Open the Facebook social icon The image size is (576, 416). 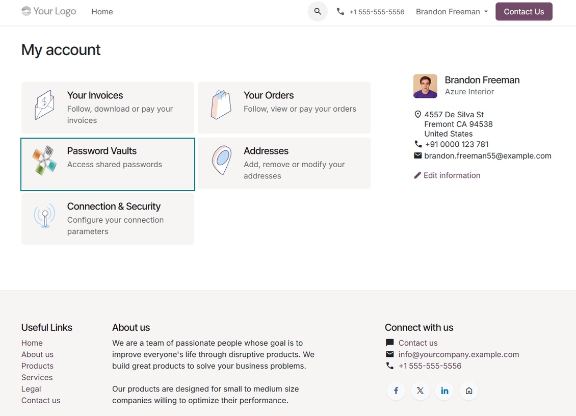coord(396,391)
